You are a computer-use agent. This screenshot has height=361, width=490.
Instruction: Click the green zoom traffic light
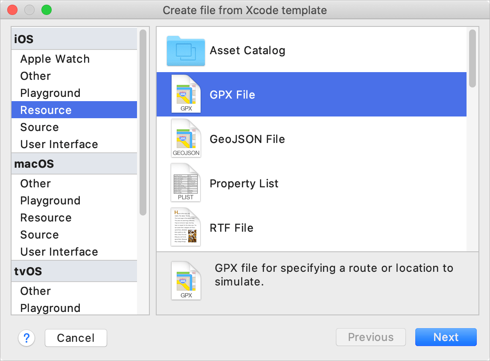click(x=47, y=10)
